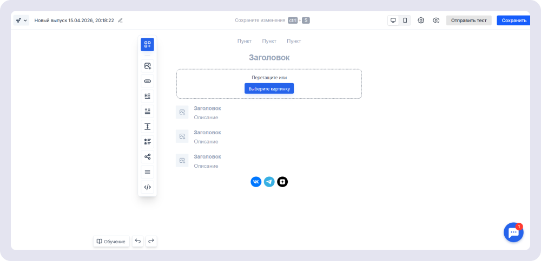
Task: Click the black square social icon
Action: (x=282, y=182)
